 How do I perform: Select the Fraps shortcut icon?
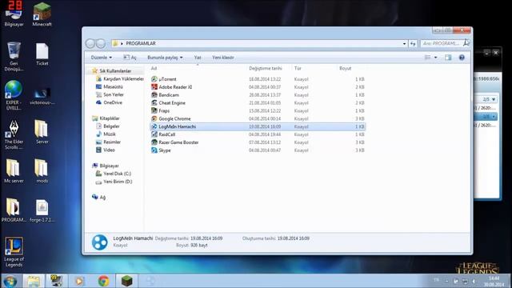point(154,110)
